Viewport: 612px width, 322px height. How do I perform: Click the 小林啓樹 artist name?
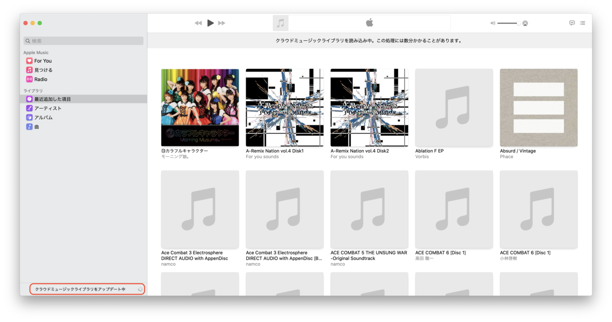pos(509,258)
